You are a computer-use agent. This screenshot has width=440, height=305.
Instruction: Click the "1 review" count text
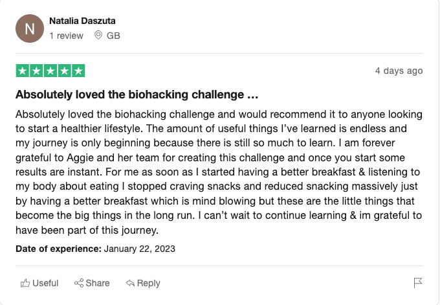pyautogui.click(x=66, y=36)
